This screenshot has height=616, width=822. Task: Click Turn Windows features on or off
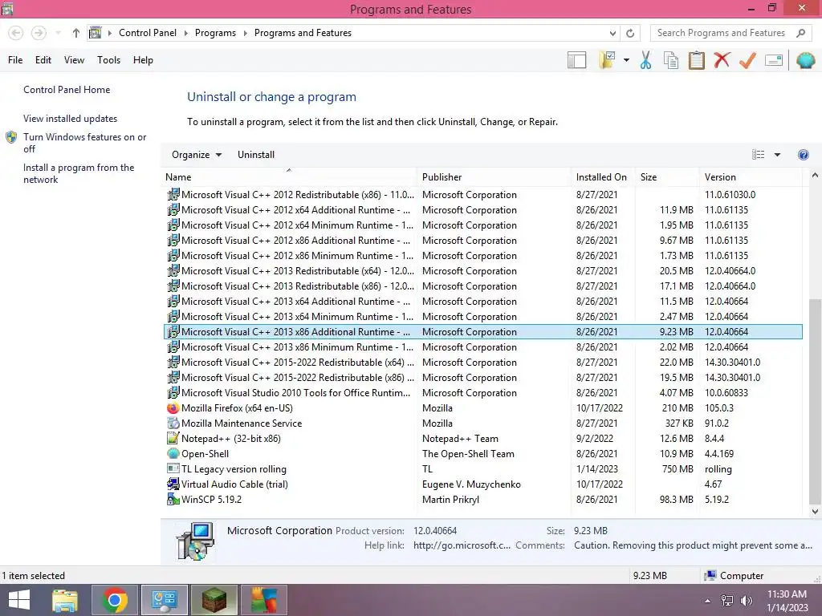[84, 143]
